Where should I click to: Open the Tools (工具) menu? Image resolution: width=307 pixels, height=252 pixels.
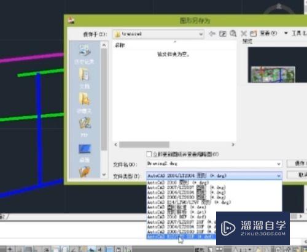pos(299,33)
